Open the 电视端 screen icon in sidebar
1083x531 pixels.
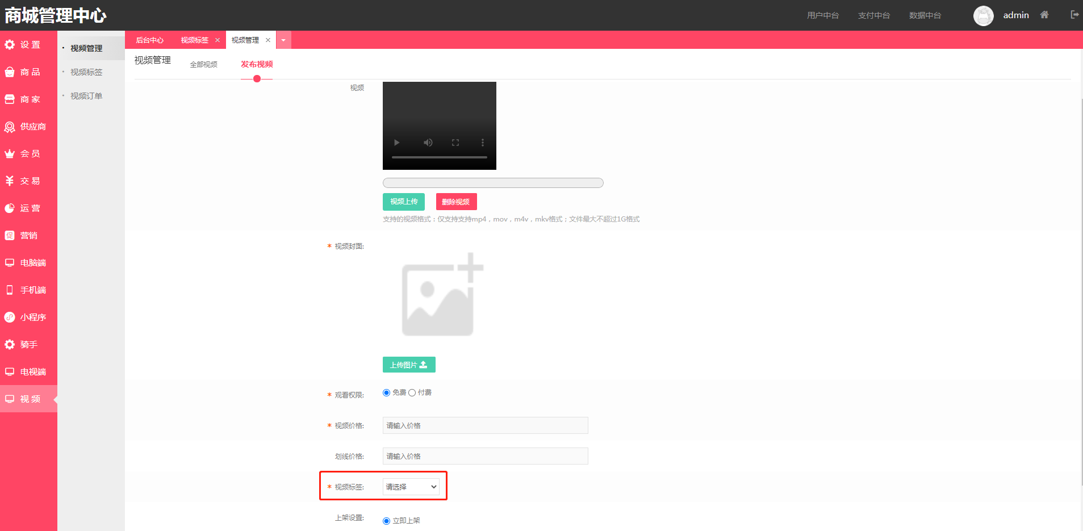click(10, 371)
